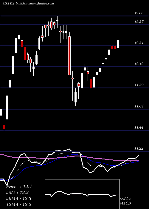Click the USA DX bullkhan.munafasutra.com title

pyautogui.click(x=28, y=4)
